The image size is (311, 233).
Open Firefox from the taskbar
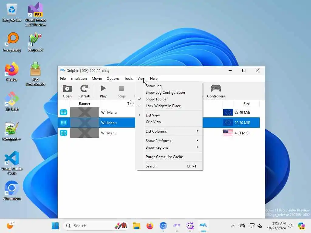150,226
